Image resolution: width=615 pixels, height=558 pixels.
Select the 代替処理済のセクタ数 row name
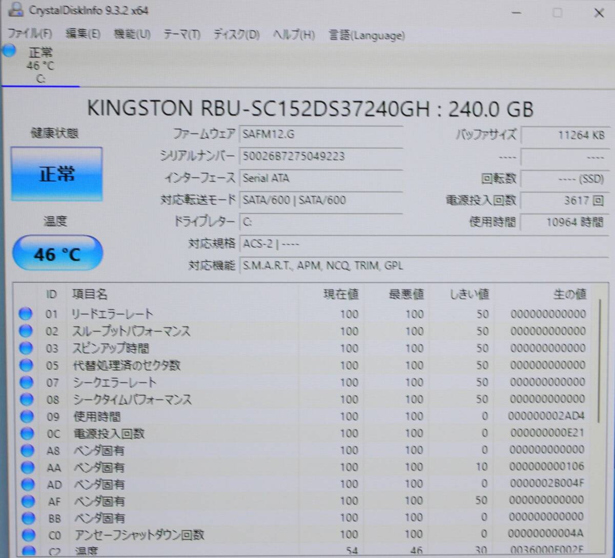click(127, 365)
